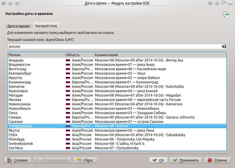Screen dimensions: 235x168
Task: Click comment 'Московское время+03 — Западная Сибирь'
Action: (131, 113)
